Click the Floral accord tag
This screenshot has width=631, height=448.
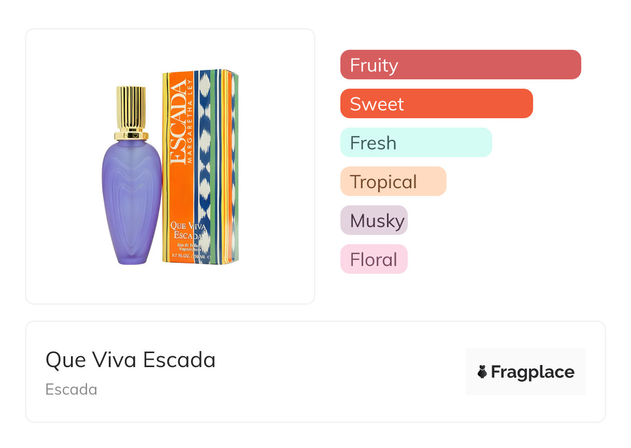click(x=374, y=259)
